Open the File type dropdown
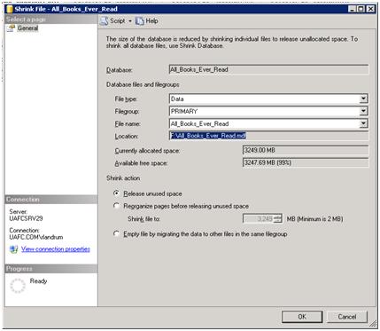The image size is (380, 331). (364, 99)
